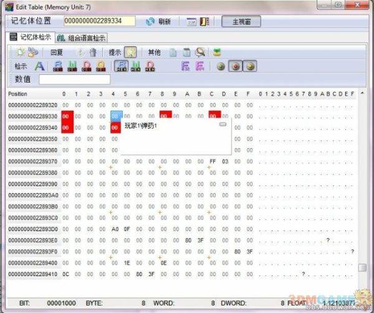Click the 刷新 refresh button
Screen dimensions: 374x313
(158, 21)
